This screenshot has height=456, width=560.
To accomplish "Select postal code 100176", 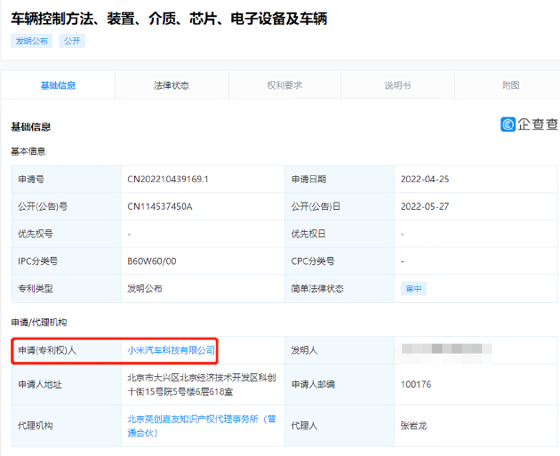I will pos(416,384).
